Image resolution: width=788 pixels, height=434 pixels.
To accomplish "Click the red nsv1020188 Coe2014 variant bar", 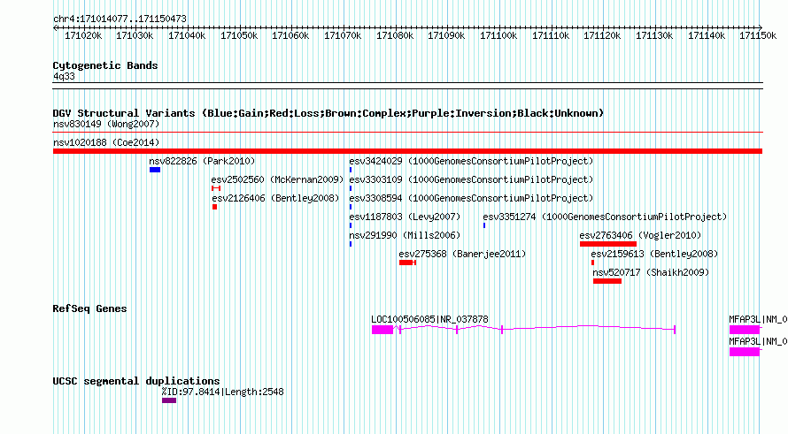I will [407, 151].
